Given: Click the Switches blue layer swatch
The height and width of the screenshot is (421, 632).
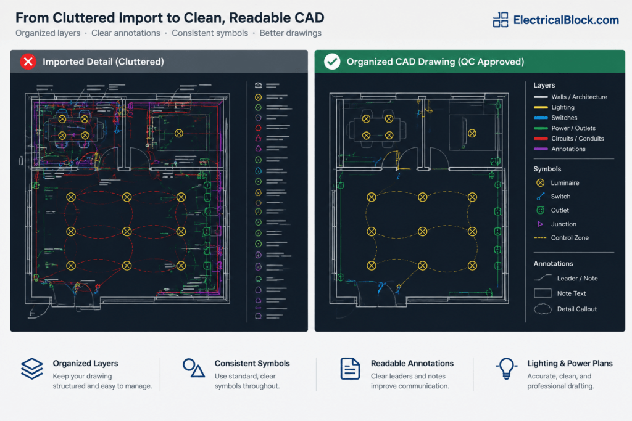Looking at the screenshot, I should (541, 118).
